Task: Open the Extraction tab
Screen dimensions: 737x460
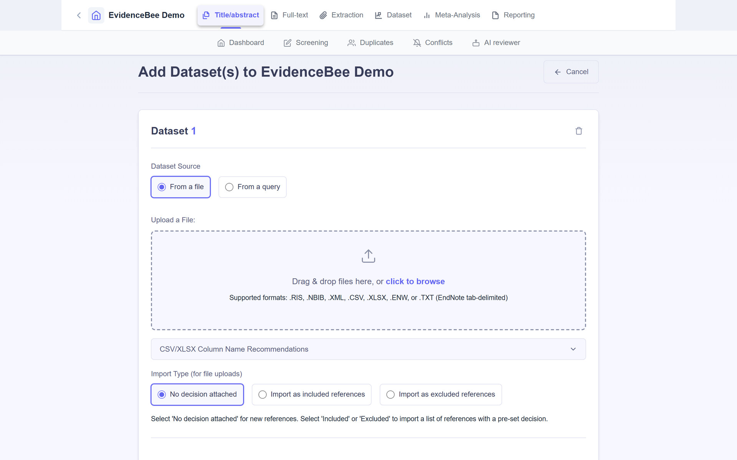Action: point(342,15)
